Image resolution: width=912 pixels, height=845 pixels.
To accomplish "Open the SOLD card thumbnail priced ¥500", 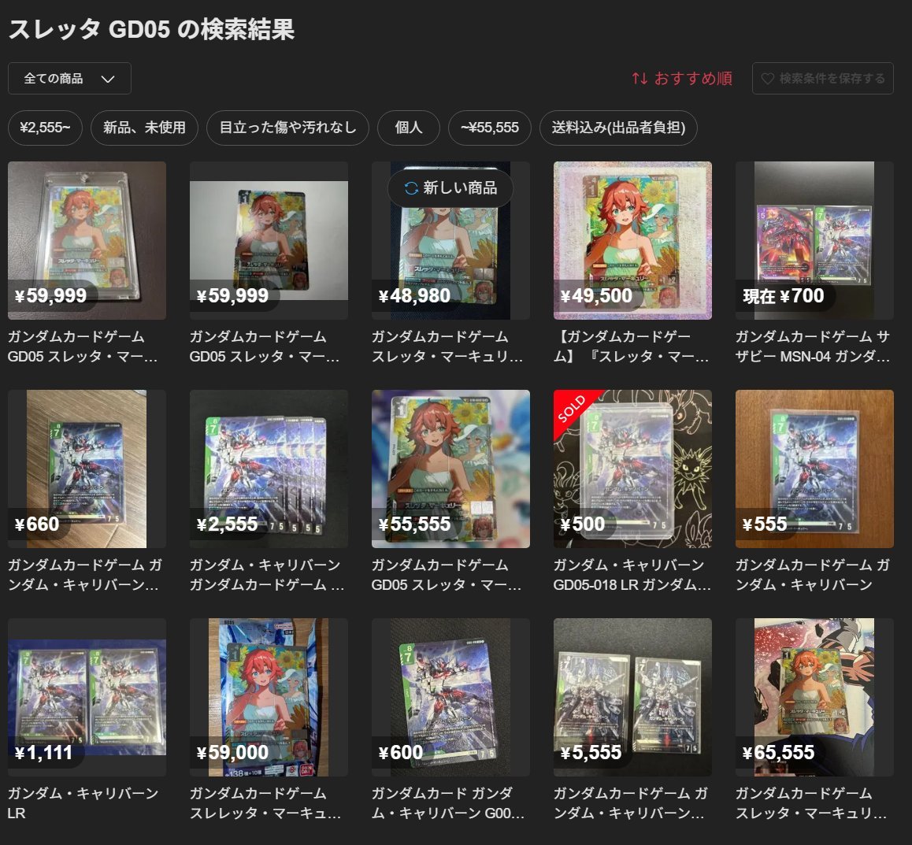I will point(633,469).
